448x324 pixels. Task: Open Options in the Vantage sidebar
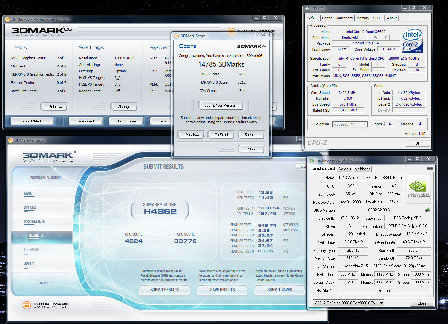tap(30, 207)
